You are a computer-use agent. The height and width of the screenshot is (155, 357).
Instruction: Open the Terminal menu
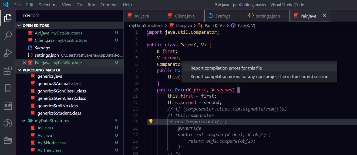[109, 5]
